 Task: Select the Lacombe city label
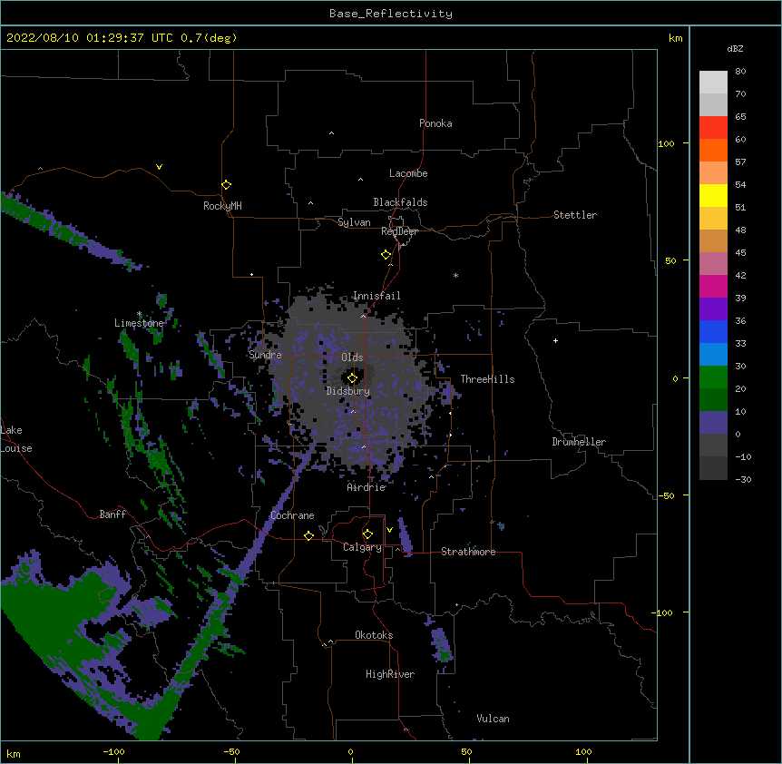coord(408,173)
